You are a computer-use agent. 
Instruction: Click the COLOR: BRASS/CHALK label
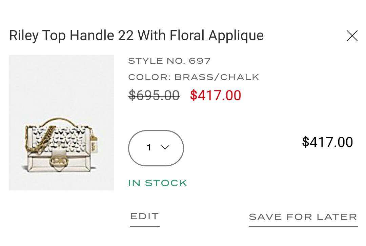[194, 77]
